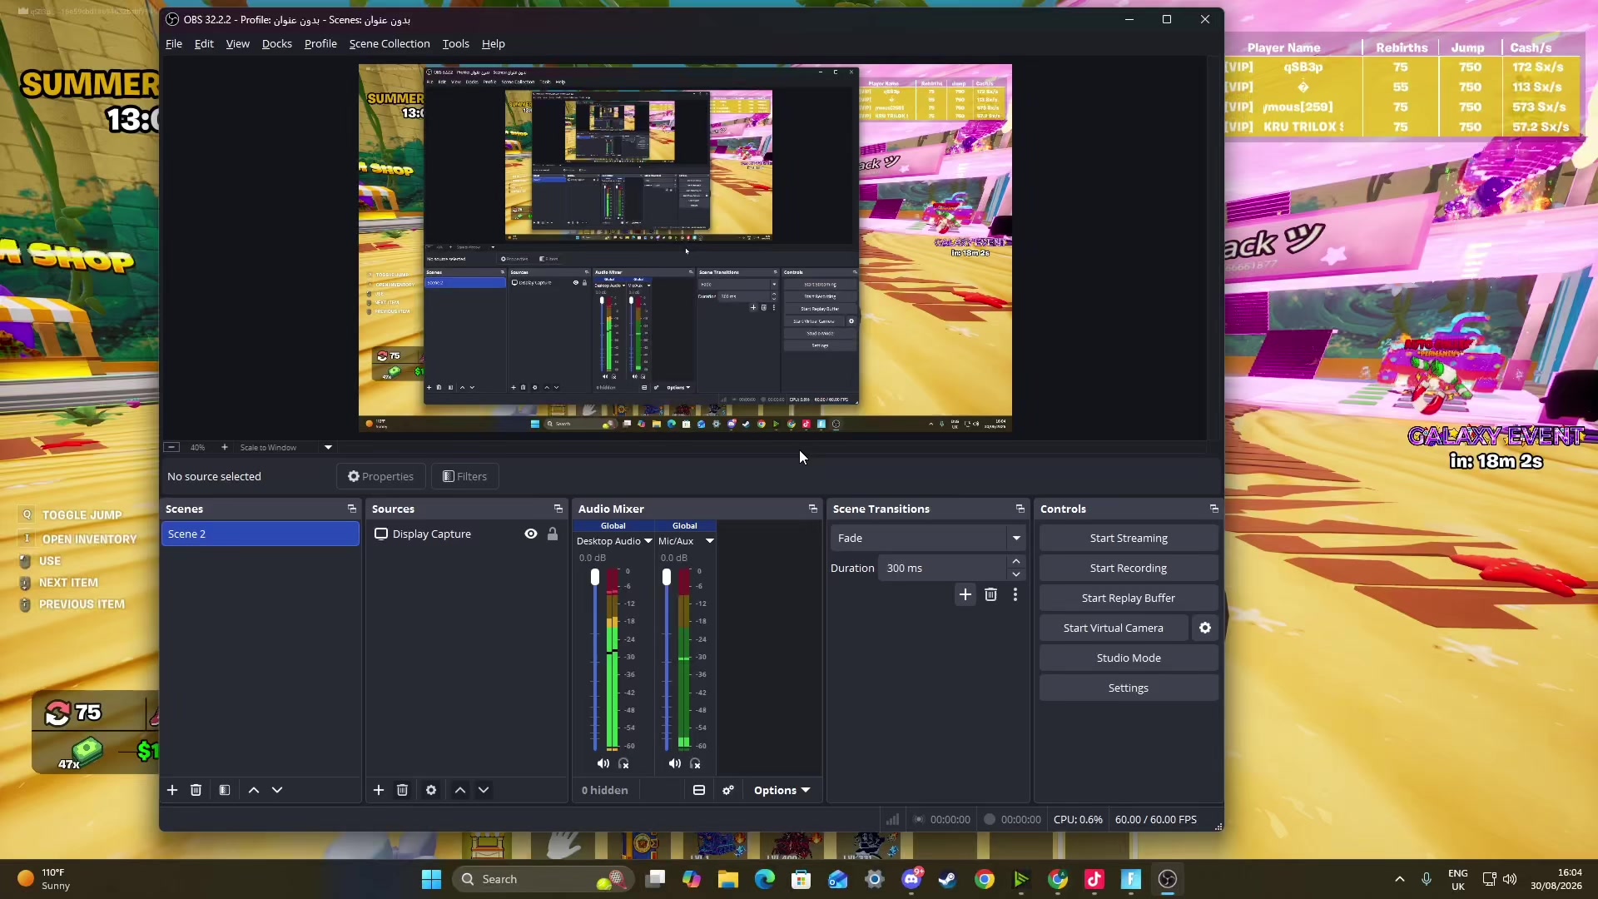Image resolution: width=1598 pixels, height=899 pixels.
Task: Toggle lock on Display Capture source
Action: [x=553, y=534]
